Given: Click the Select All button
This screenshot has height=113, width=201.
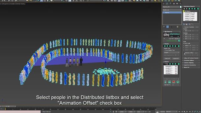Looking at the screenshot, I should click(x=167, y=58).
